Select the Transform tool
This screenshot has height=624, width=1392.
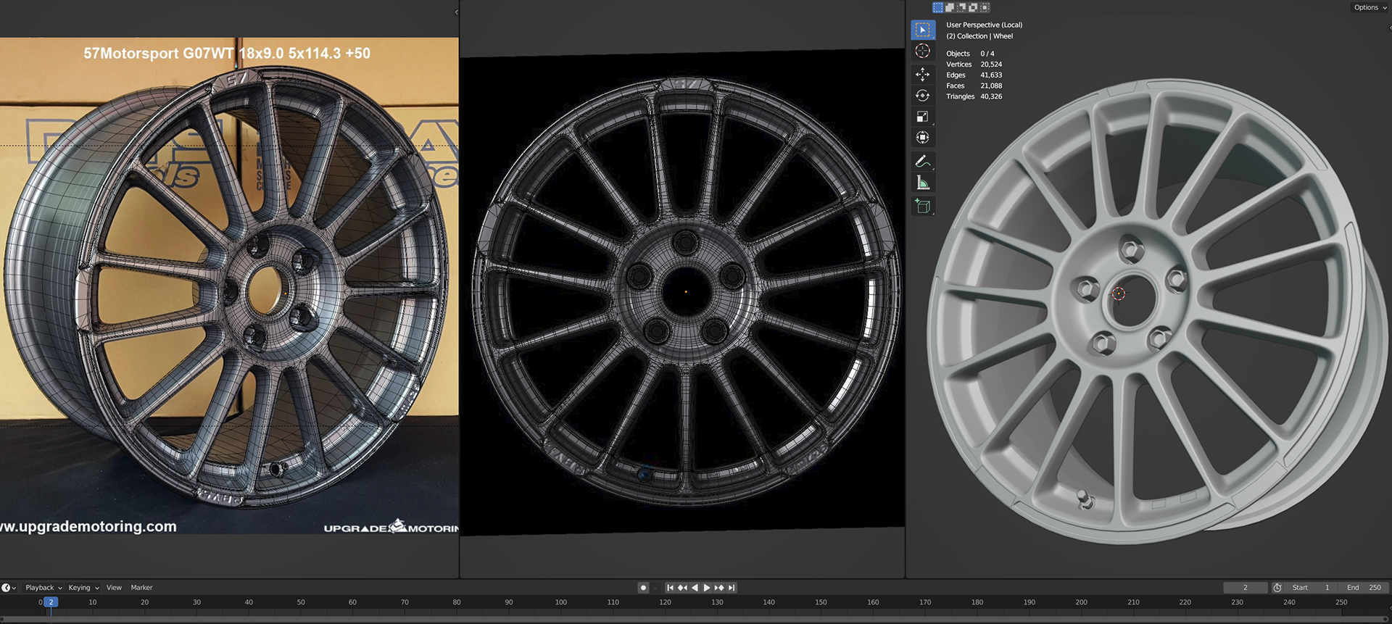[x=922, y=138]
